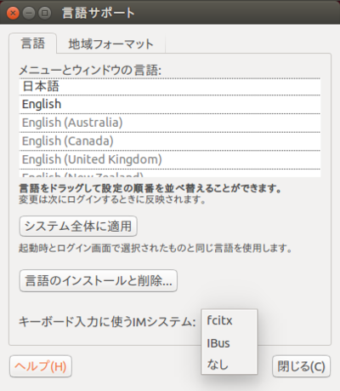Choose English (Australia) list entry
Image resolution: width=340 pixels, height=391 pixels.
pyautogui.click(x=170, y=123)
